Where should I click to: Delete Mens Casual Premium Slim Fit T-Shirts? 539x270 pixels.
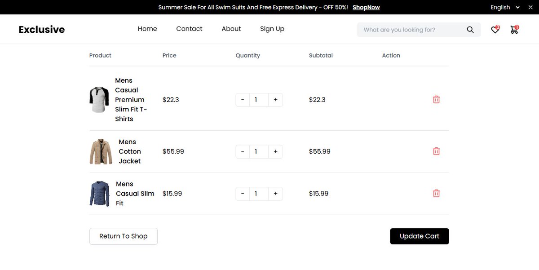tap(436, 100)
